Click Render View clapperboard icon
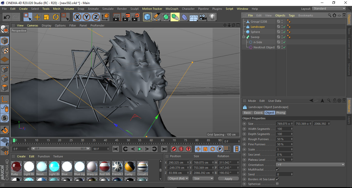 pyautogui.click(x=117, y=17)
